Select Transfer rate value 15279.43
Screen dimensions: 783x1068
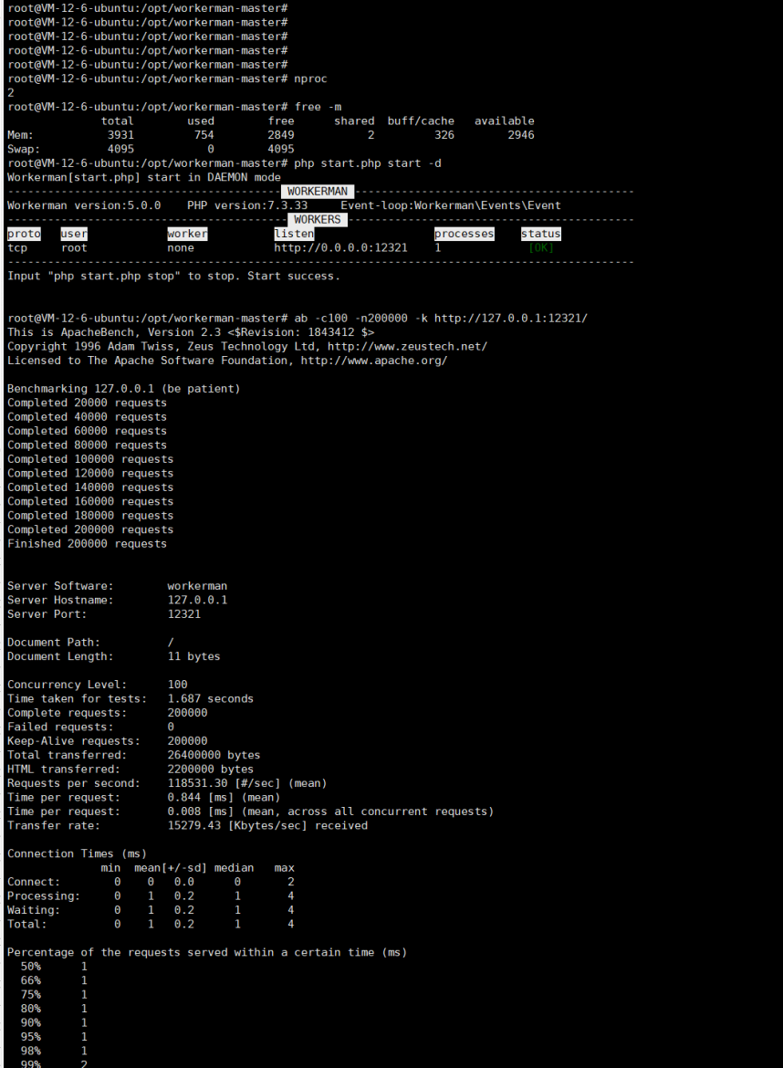194,825
